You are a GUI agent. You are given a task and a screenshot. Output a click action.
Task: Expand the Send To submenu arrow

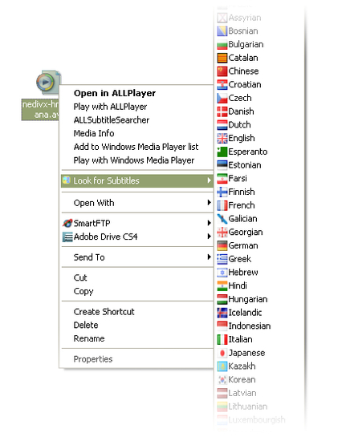coord(209,257)
